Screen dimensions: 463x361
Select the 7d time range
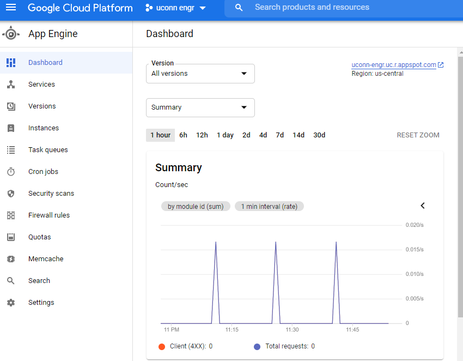tap(279, 135)
